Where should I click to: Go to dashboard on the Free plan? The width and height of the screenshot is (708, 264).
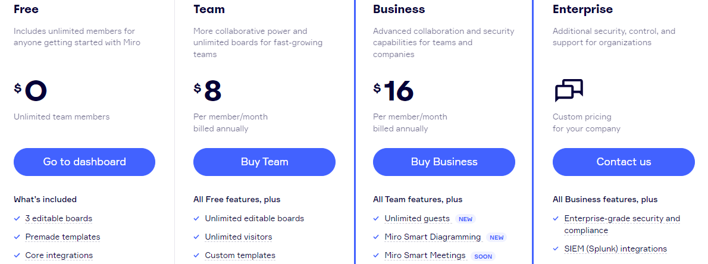pos(84,162)
